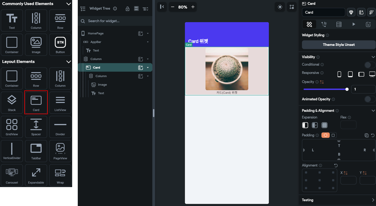Select the second Expansion mode option
The height and width of the screenshot is (206, 376).
[x=315, y=125]
